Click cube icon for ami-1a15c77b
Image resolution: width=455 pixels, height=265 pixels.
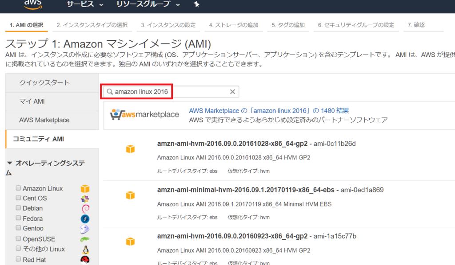(130, 241)
